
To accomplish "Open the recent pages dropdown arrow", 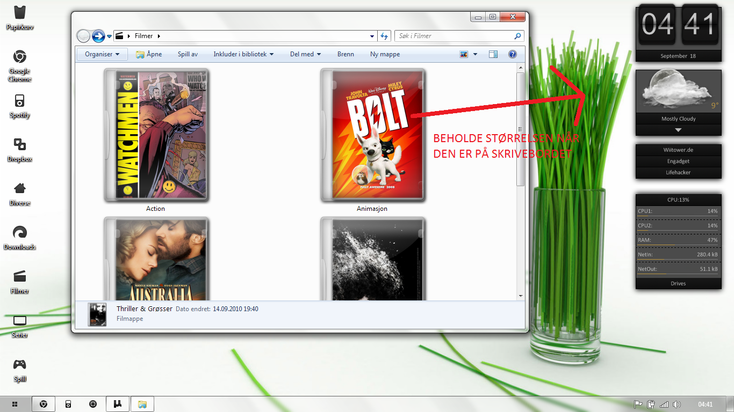I will point(110,36).
